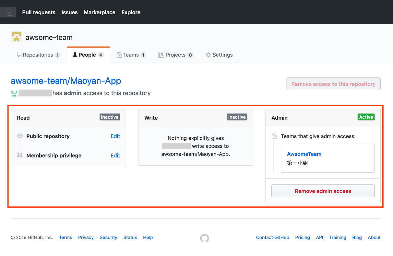Edit the Membership privilege setting

click(115, 156)
